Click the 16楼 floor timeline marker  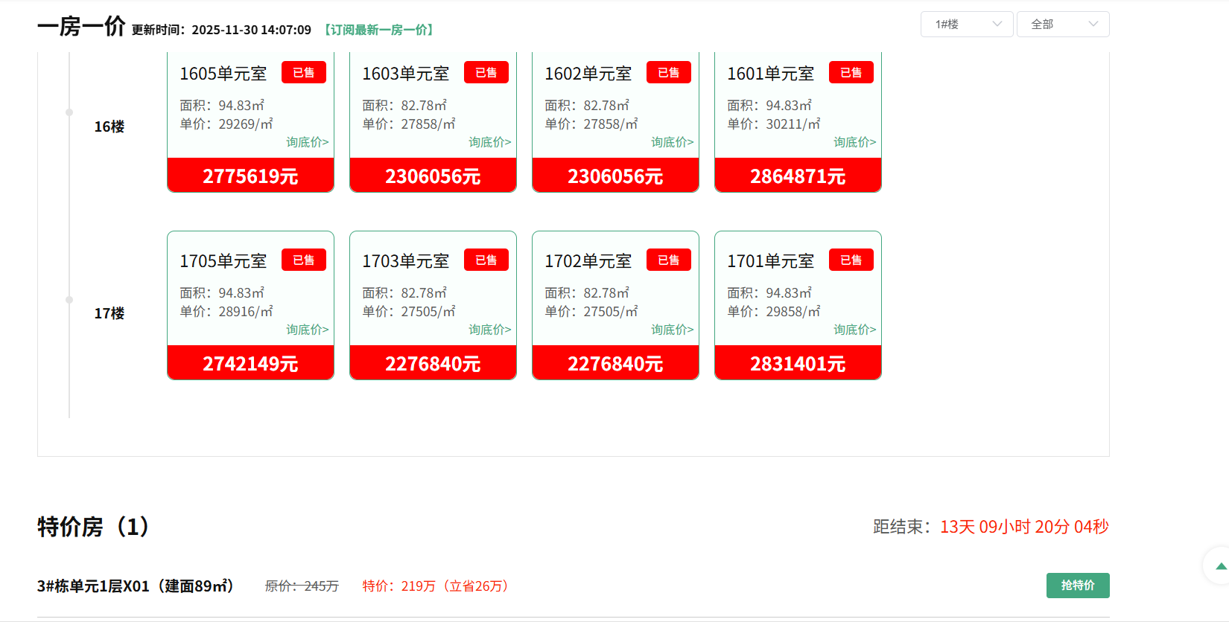[69, 112]
